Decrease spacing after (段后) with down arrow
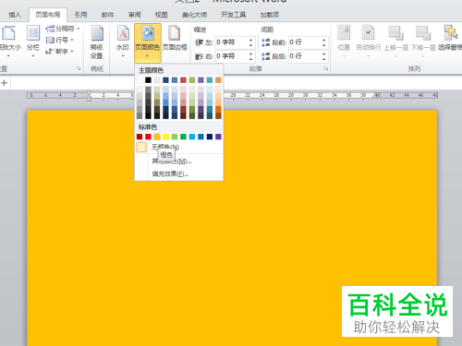Viewport: 462px width, 346px height. (324, 59)
